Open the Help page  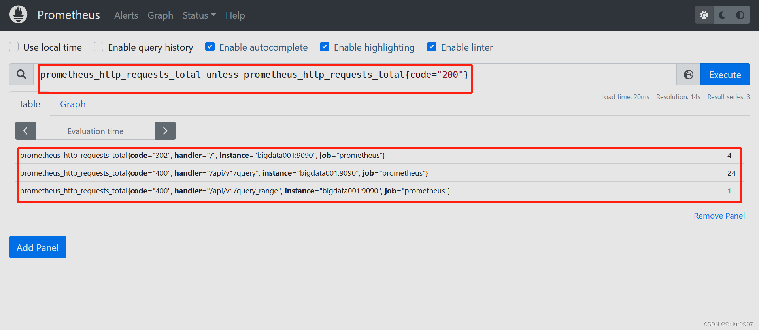point(235,15)
